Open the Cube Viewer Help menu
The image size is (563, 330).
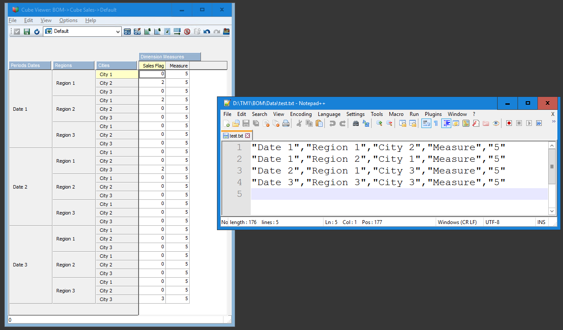tap(91, 20)
